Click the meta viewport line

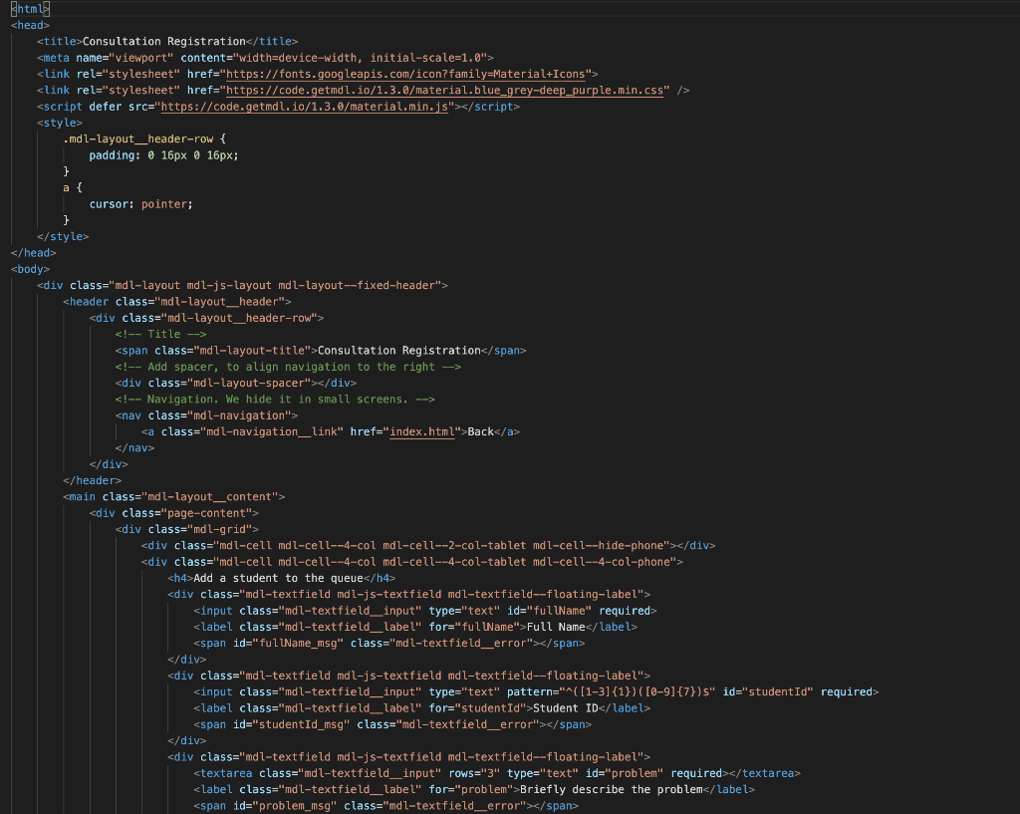(x=265, y=58)
